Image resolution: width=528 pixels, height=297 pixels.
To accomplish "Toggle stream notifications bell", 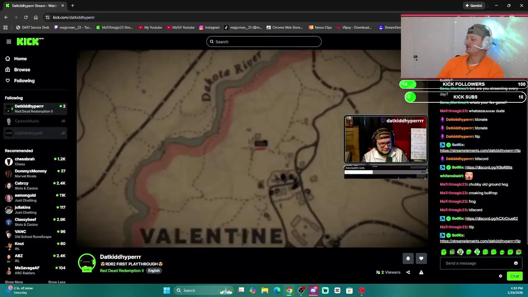I will pos(408,259).
